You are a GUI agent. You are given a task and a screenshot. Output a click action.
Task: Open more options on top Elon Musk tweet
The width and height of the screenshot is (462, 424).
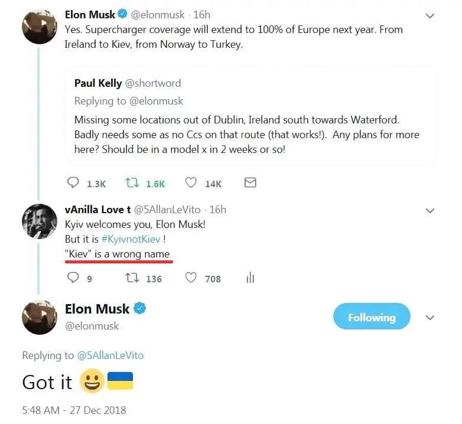[x=430, y=16]
